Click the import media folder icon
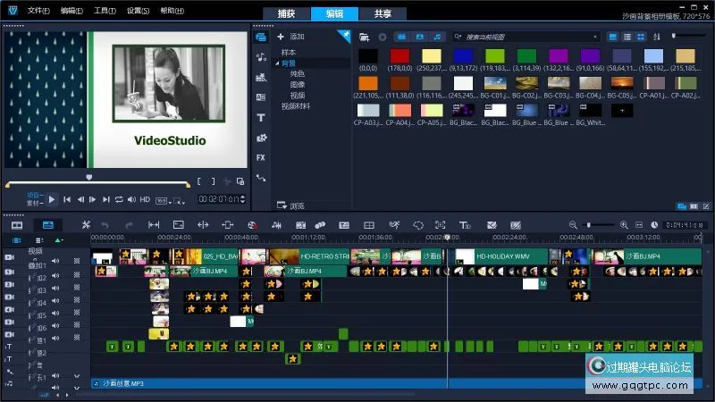 click(x=364, y=37)
